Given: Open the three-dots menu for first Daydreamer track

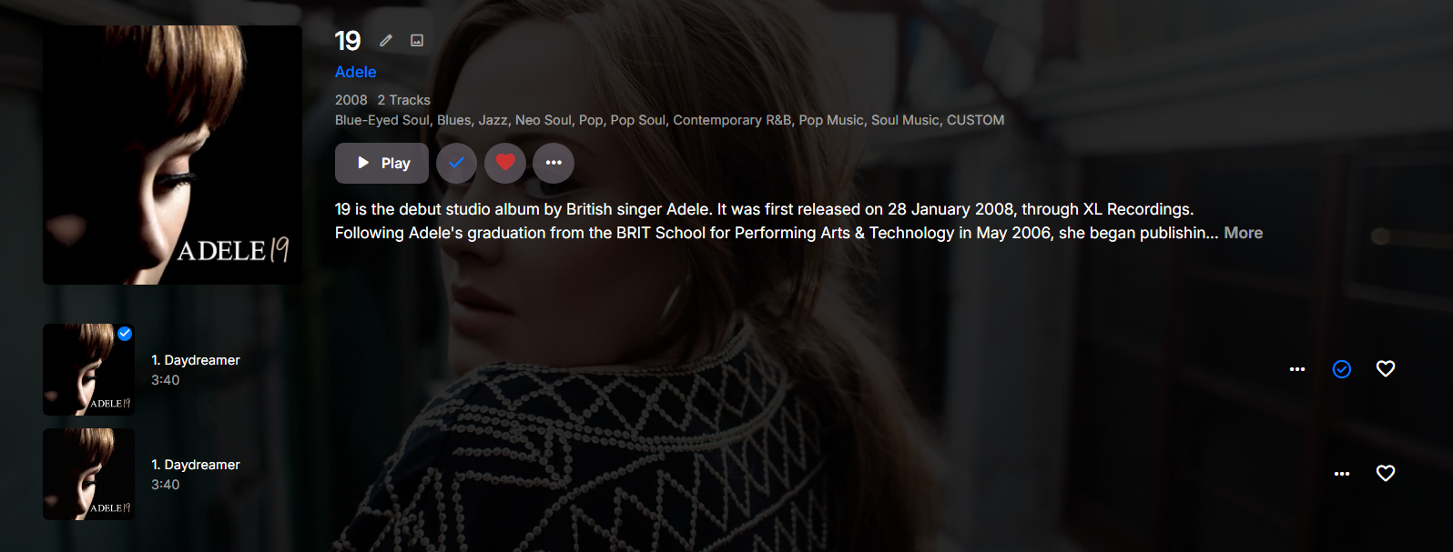Looking at the screenshot, I should [1297, 369].
